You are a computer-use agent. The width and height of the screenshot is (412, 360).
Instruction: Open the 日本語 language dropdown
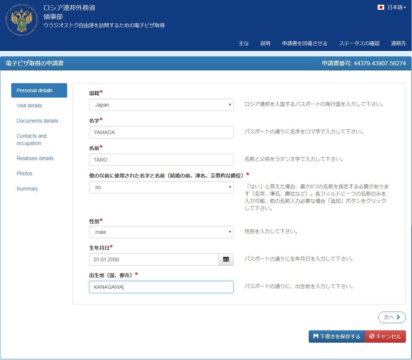click(396, 7)
